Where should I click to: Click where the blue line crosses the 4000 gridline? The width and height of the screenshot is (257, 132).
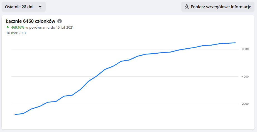coord(96,76)
